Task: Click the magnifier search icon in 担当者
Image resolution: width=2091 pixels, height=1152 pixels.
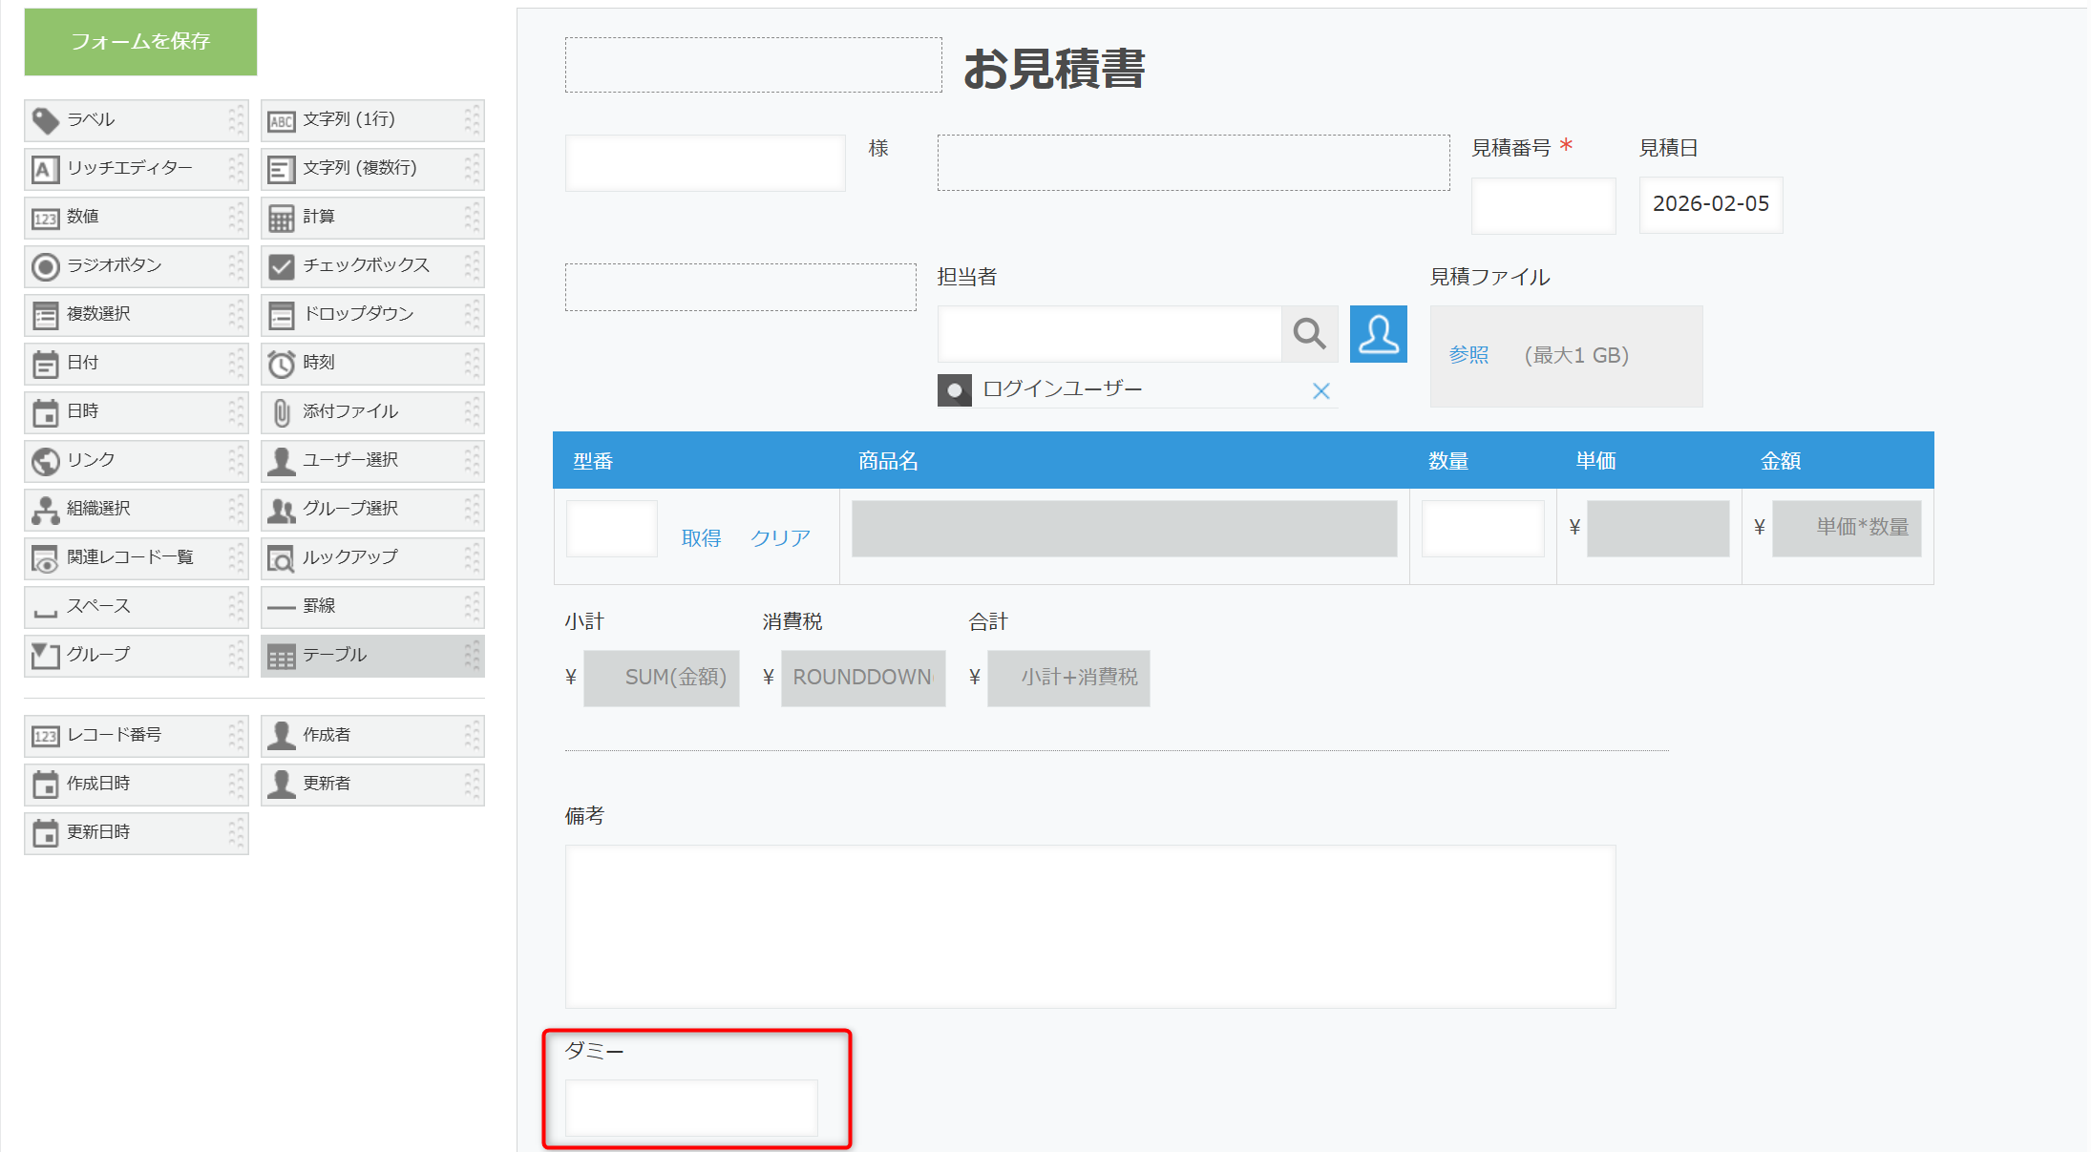Action: 1308,334
